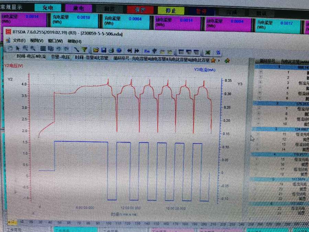The image size is (309, 232).
Task: Open the 帮助(H) menu
Action: coord(74,42)
